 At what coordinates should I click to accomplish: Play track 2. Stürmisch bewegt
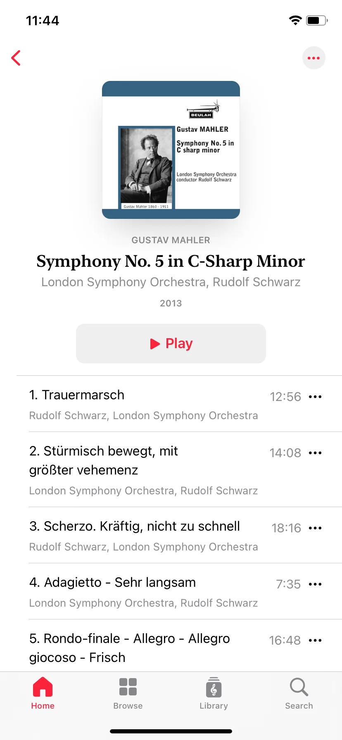click(x=149, y=470)
